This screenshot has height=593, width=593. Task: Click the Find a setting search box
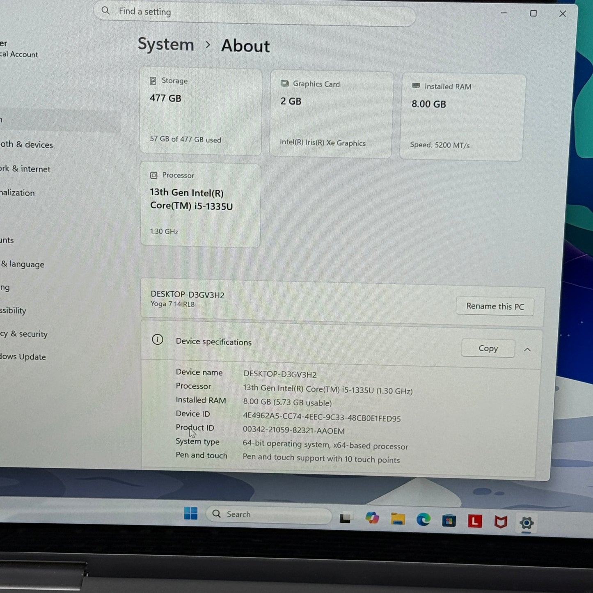[x=254, y=13]
